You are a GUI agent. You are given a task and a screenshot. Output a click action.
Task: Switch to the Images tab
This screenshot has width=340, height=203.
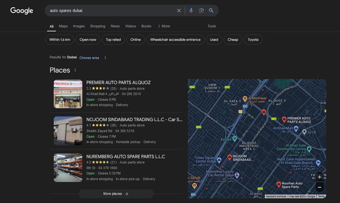coord(78,26)
